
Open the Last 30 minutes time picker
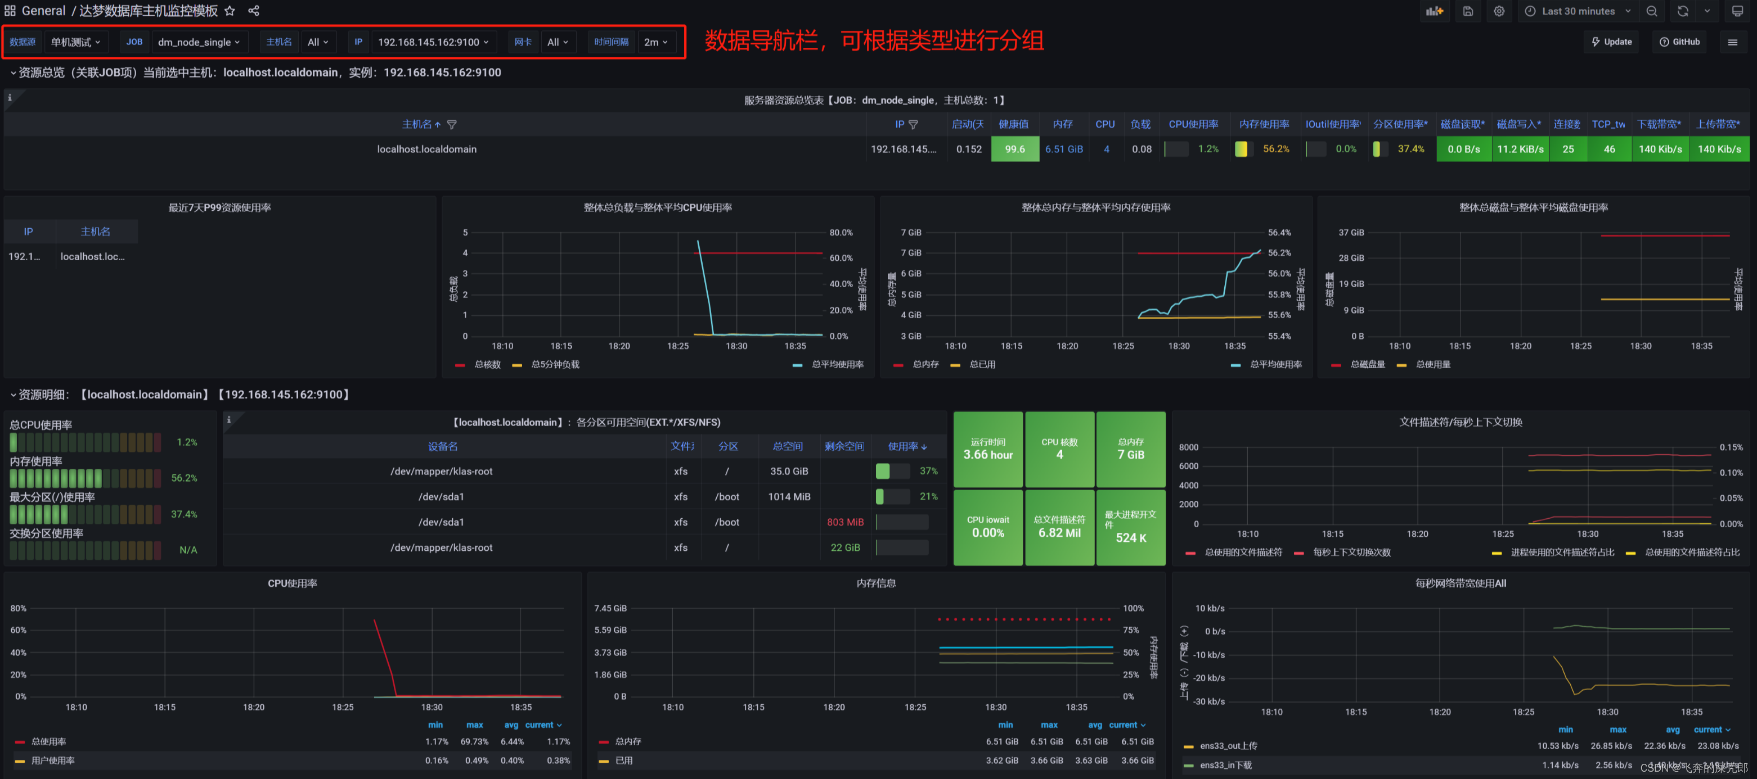1577,11
